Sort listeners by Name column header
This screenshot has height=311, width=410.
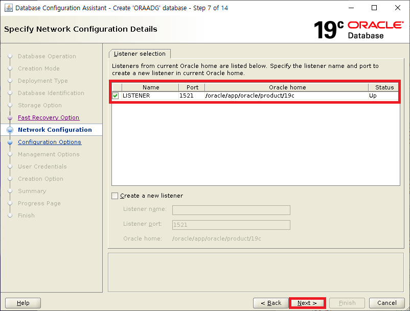click(x=150, y=87)
